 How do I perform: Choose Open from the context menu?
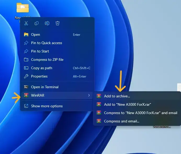coord(36,35)
